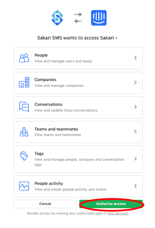Click the Cancel button
This screenshot has width=155, height=228.
45,204
